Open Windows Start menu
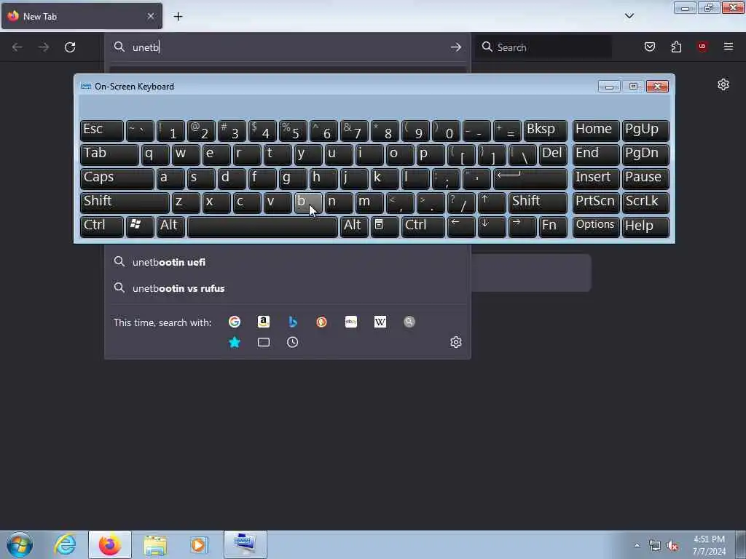This screenshot has height=559, width=746. click(x=20, y=544)
